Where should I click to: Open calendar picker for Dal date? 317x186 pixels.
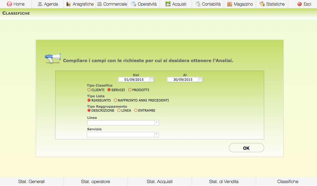(151, 79)
